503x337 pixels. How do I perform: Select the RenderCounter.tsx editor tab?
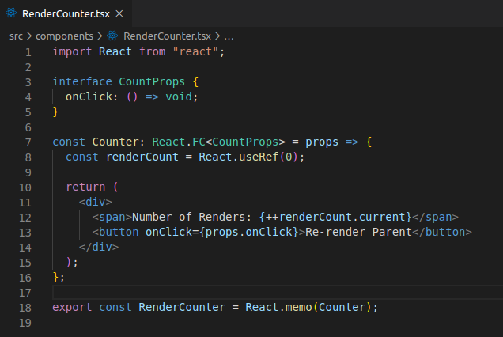coord(66,14)
